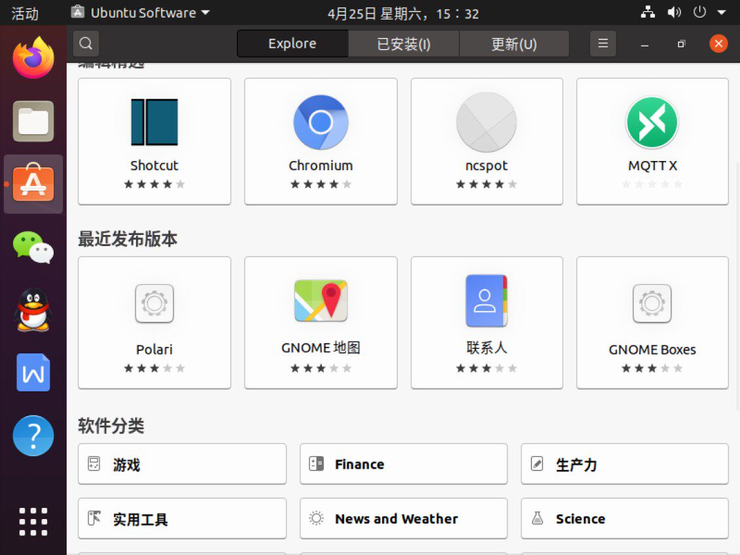Click the GNOME 地图 name label
This screenshot has width=740, height=555.
[x=321, y=348]
